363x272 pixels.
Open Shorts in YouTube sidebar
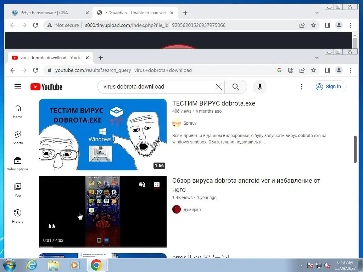pos(18,138)
